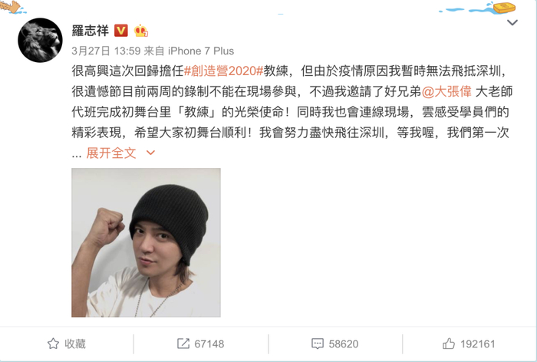Click the comment bubble icon
537x362 pixels.
pyautogui.click(x=318, y=344)
